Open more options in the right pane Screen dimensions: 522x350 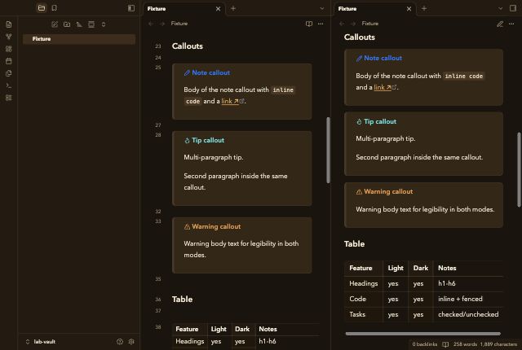click(x=511, y=24)
